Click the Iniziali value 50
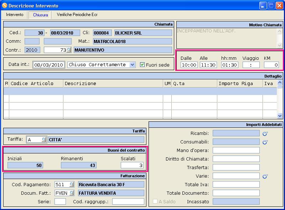 tap(25, 165)
